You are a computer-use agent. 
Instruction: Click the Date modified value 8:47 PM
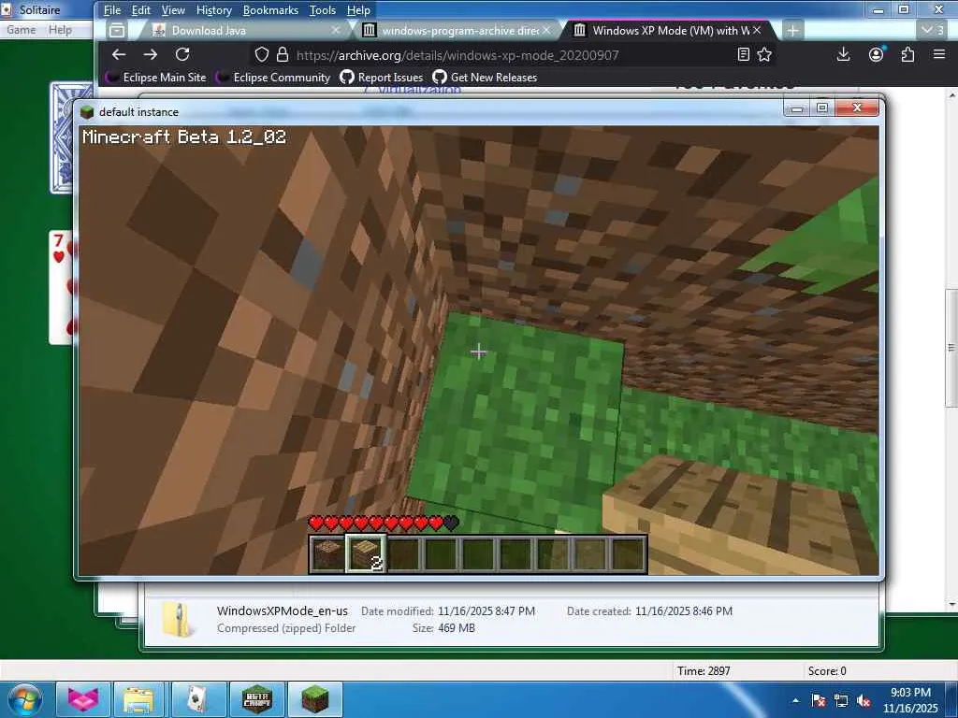coord(486,610)
